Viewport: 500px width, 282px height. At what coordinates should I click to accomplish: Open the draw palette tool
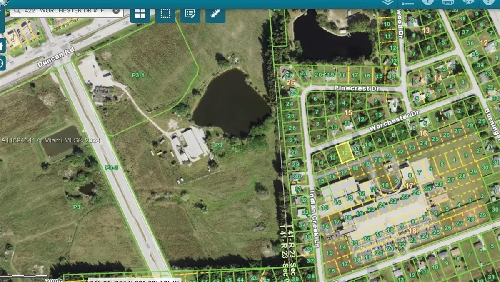coord(468,2)
